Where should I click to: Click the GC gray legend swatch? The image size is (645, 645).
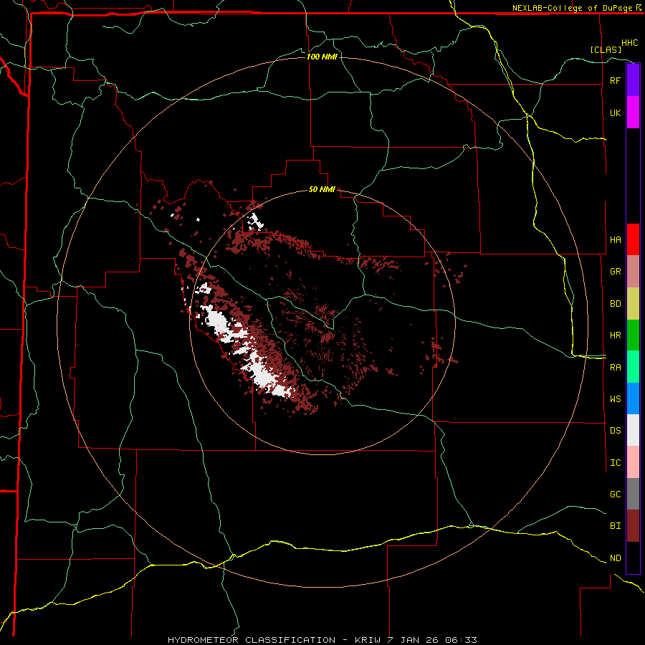tap(633, 494)
